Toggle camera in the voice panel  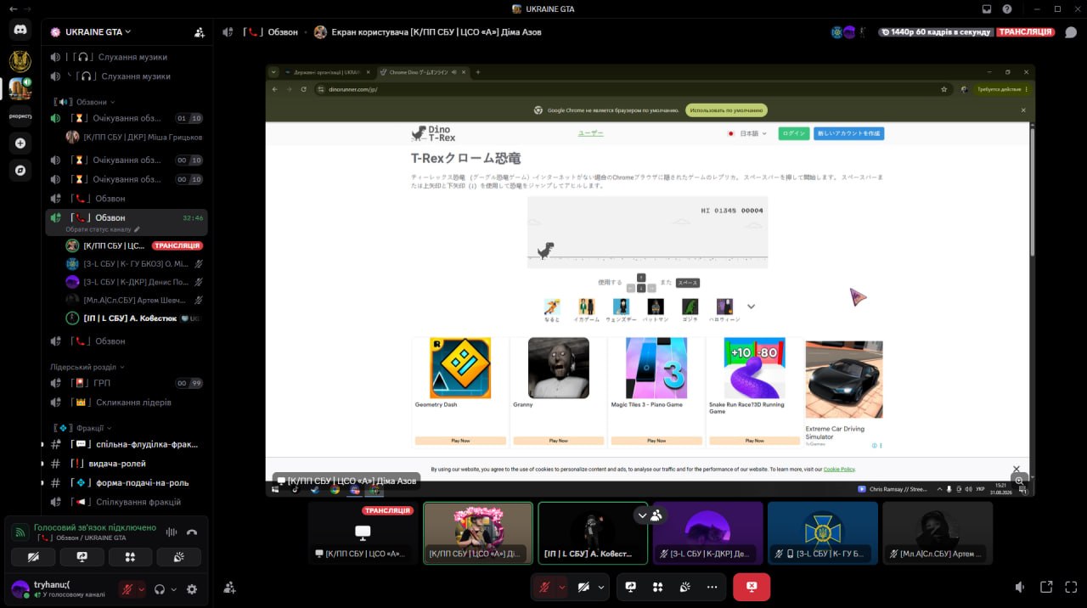tap(34, 557)
